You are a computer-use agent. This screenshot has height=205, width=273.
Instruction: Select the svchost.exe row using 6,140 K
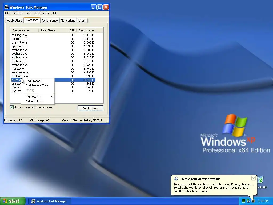pyautogui.click(x=53, y=54)
